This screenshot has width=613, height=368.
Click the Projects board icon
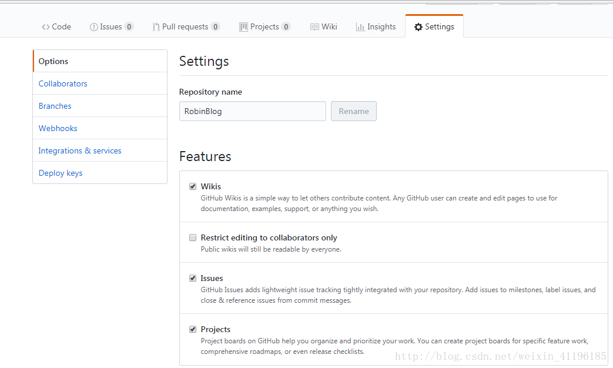click(x=243, y=27)
